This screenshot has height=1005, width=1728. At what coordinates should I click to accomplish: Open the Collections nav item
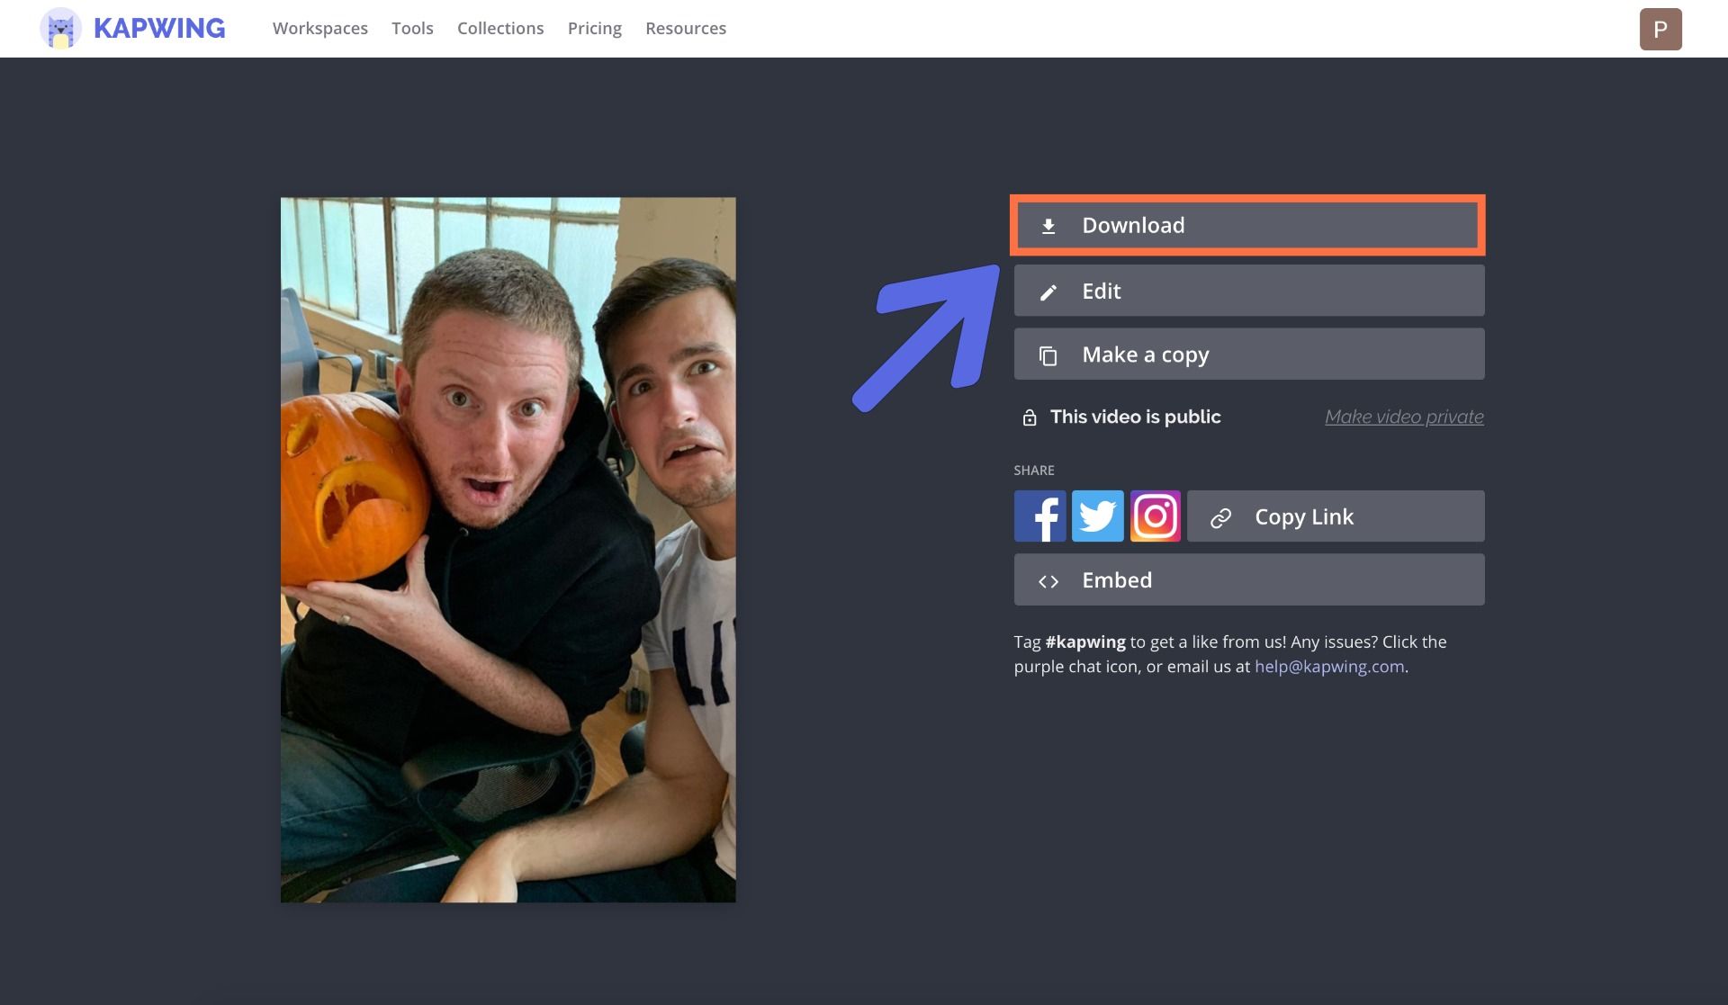coord(500,28)
